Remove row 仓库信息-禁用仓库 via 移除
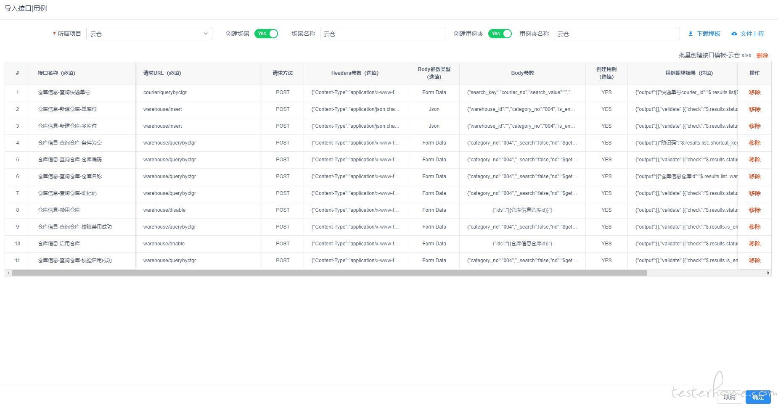 coord(754,210)
